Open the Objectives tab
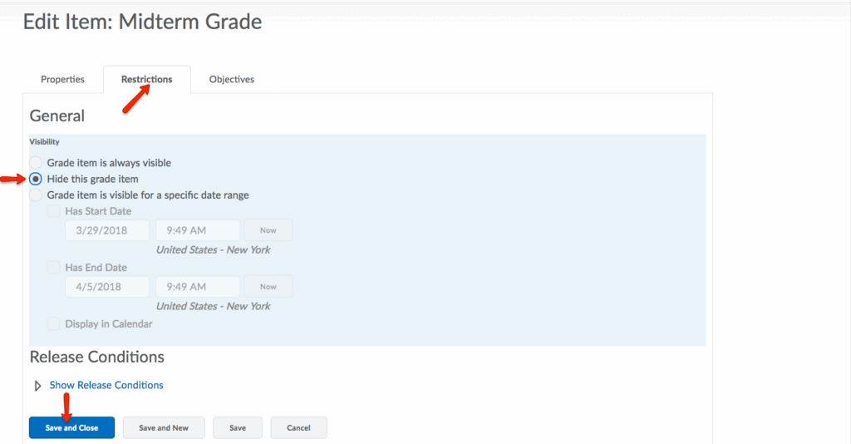The width and height of the screenshot is (851, 444). click(231, 80)
